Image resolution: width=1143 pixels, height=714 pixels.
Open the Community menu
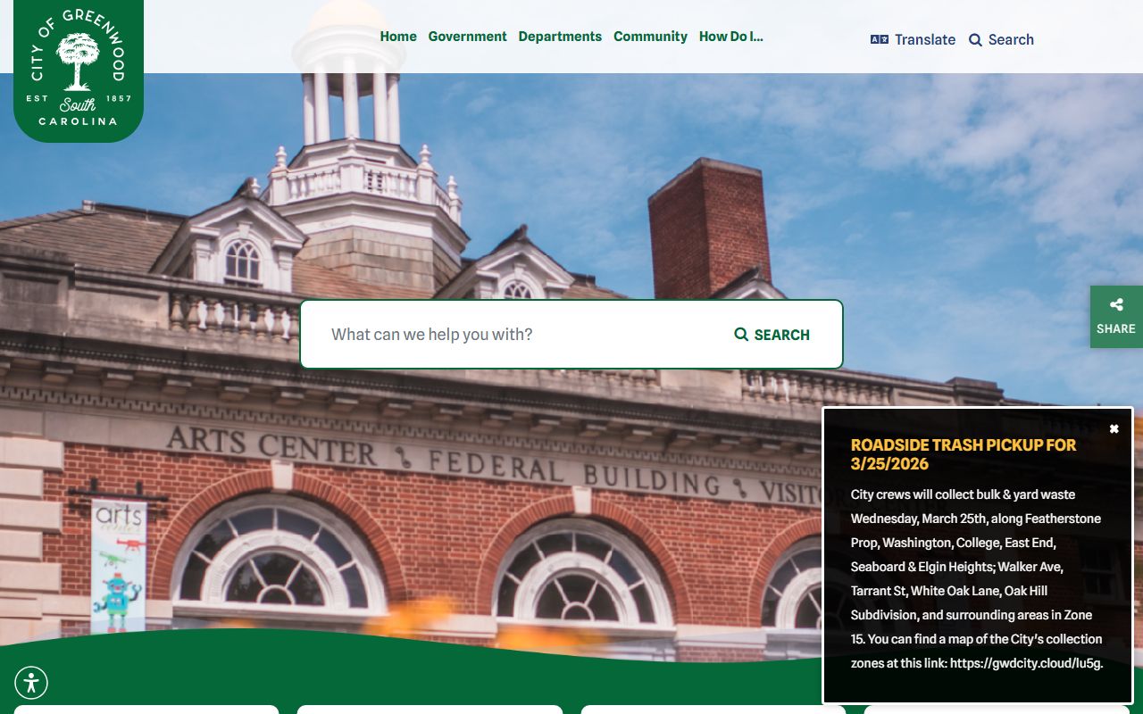point(650,37)
